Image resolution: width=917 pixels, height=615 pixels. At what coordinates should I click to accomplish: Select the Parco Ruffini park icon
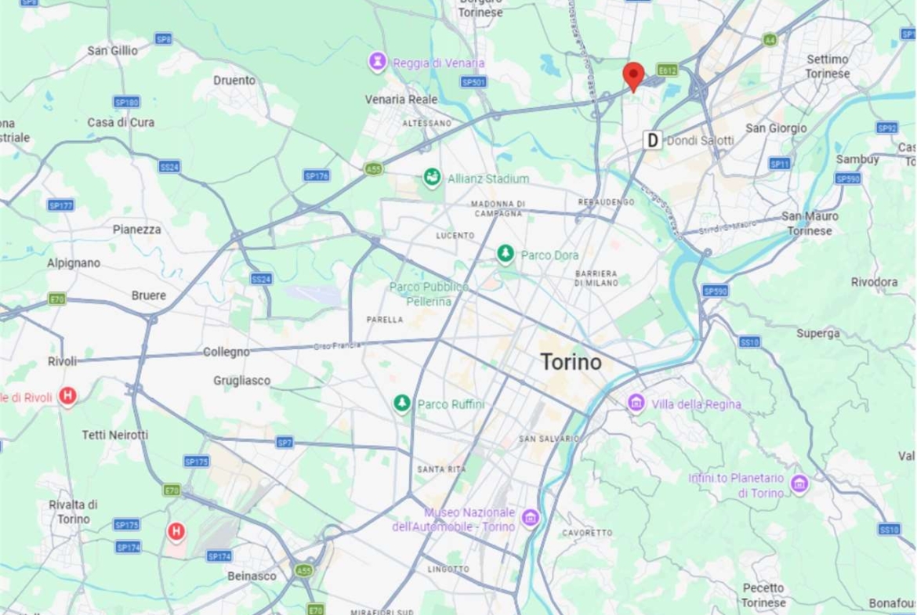[401, 403]
